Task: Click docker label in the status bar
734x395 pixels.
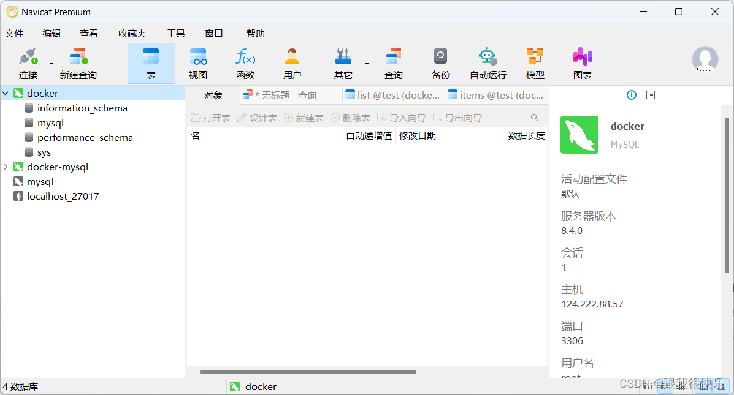Action: click(261, 387)
